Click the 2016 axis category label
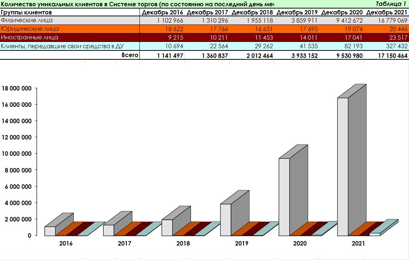The height and width of the screenshot is (260, 409). (66, 244)
